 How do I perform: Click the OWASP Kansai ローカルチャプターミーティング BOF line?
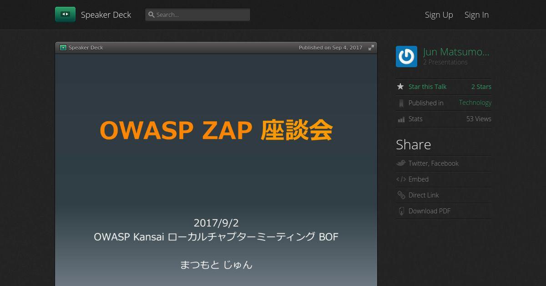[x=216, y=237]
